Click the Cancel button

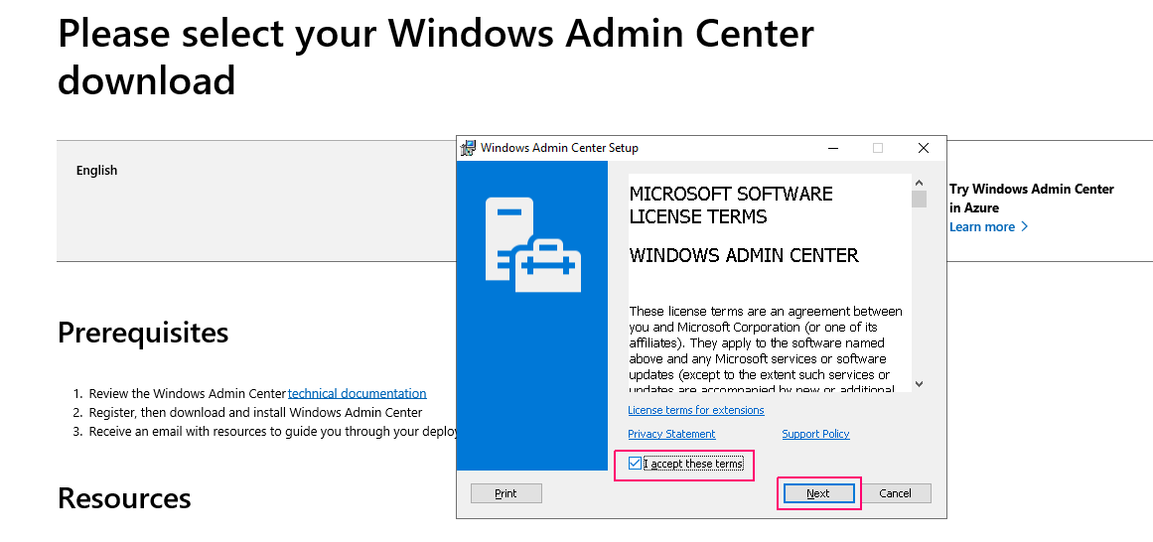pyautogui.click(x=895, y=493)
